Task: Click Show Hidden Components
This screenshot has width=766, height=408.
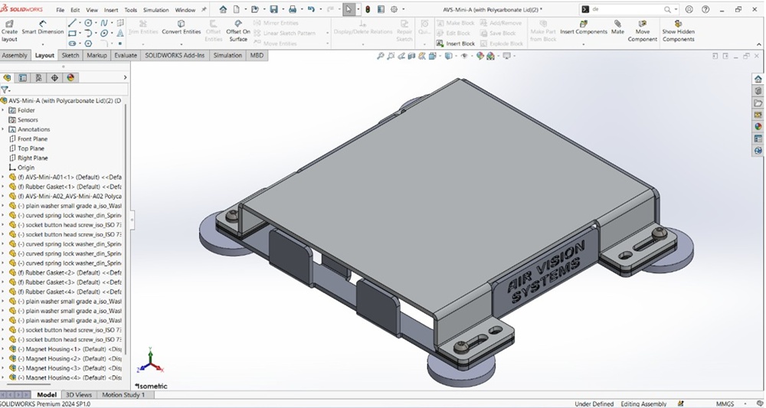Action: (x=678, y=31)
